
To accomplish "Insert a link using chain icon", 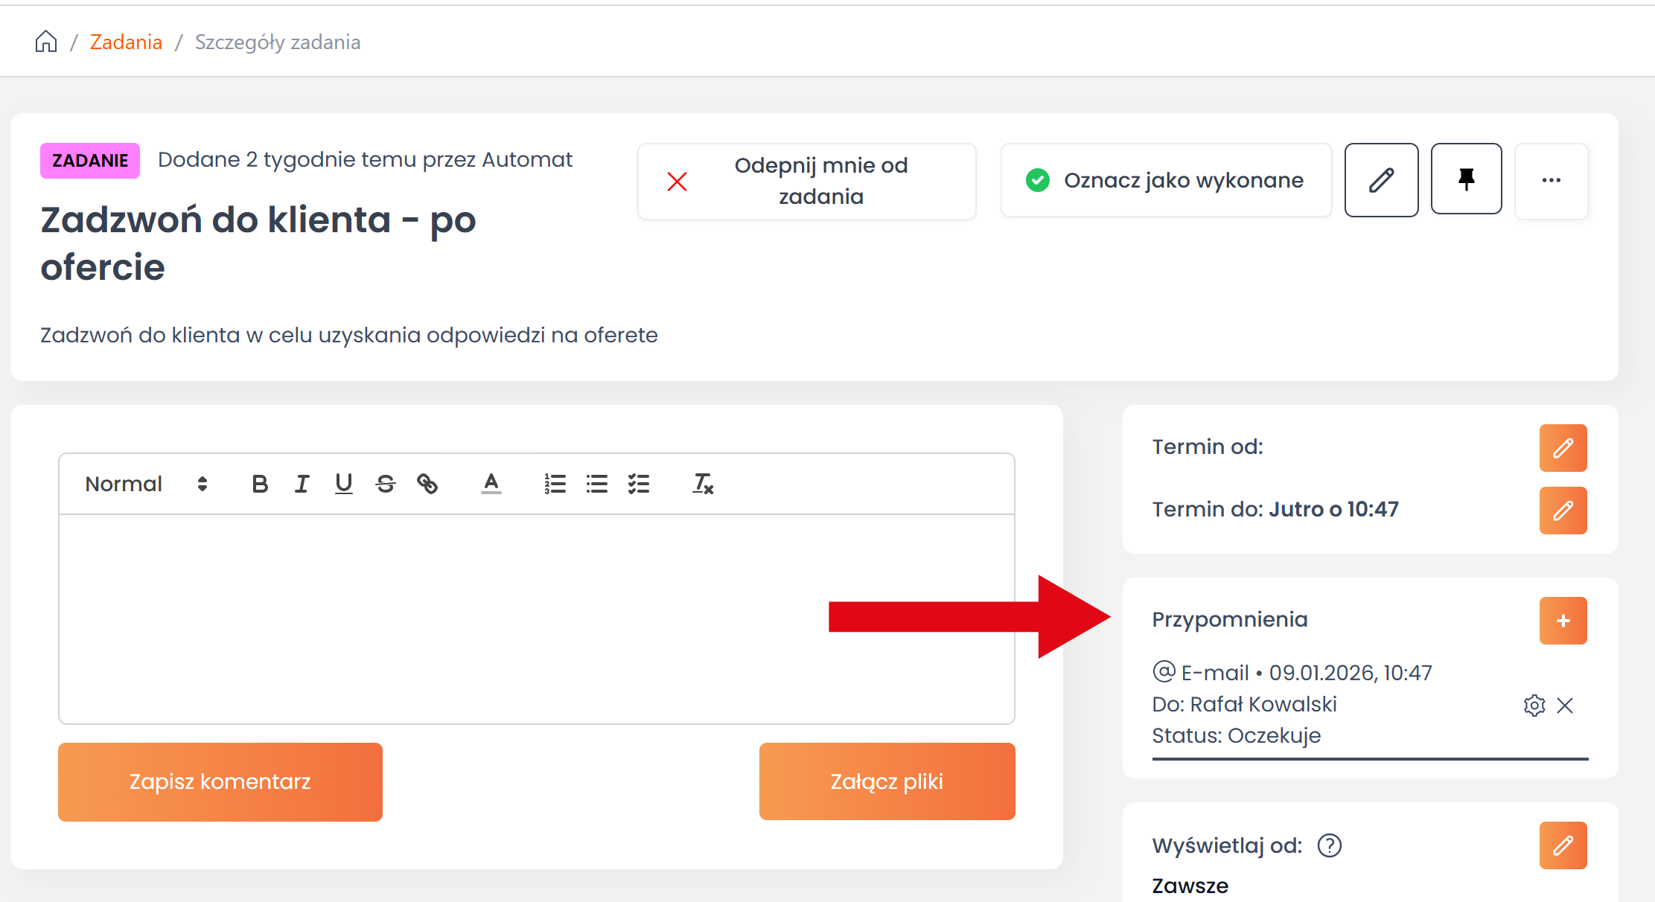I will click(427, 484).
